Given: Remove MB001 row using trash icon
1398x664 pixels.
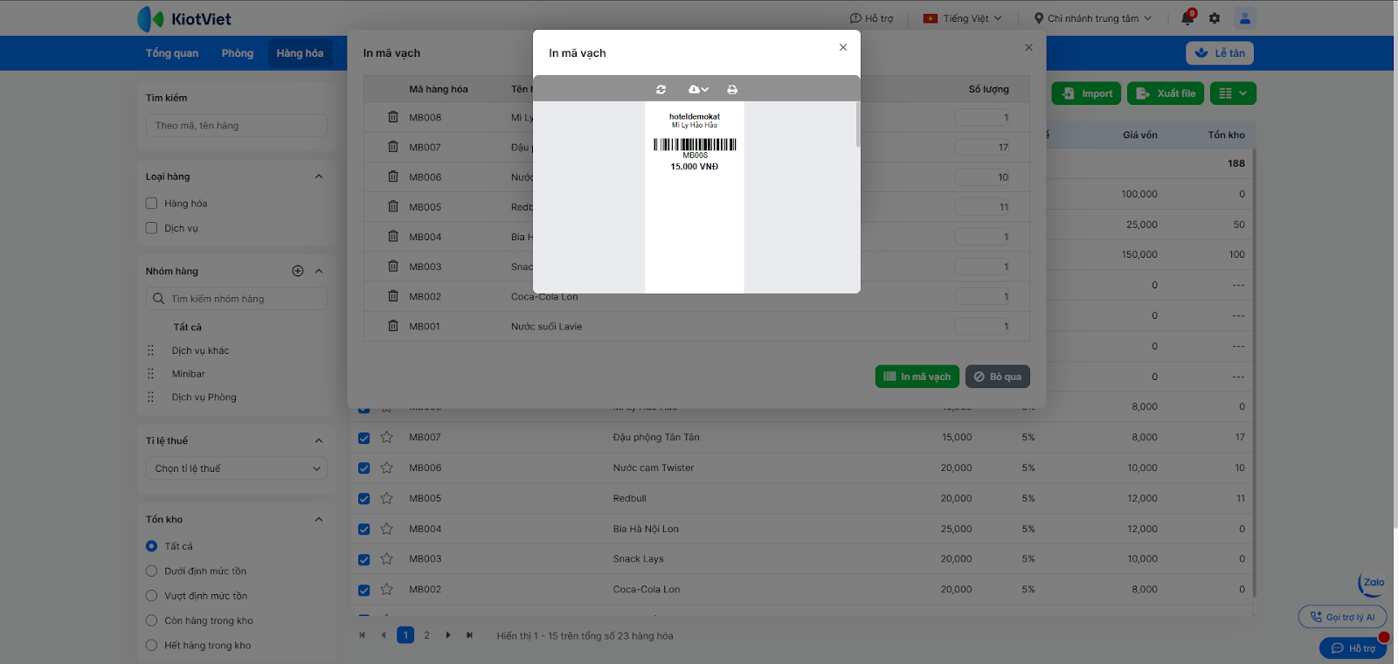Looking at the screenshot, I should pyautogui.click(x=393, y=326).
